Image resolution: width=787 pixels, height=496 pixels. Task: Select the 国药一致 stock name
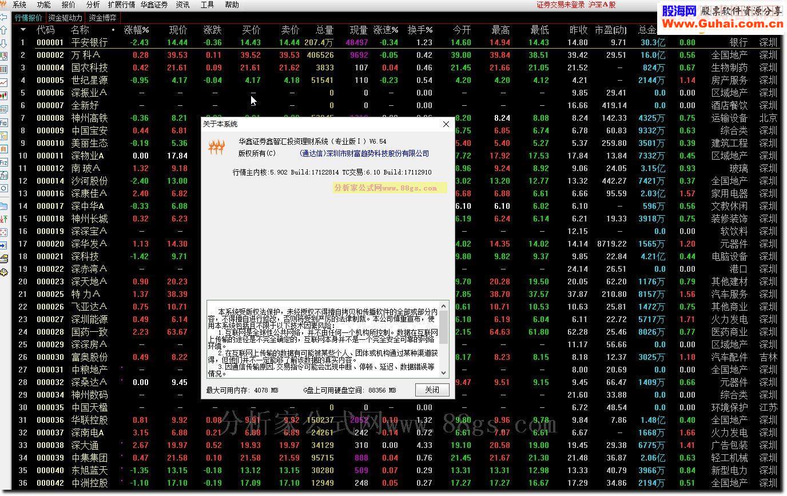tap(89, 332)
